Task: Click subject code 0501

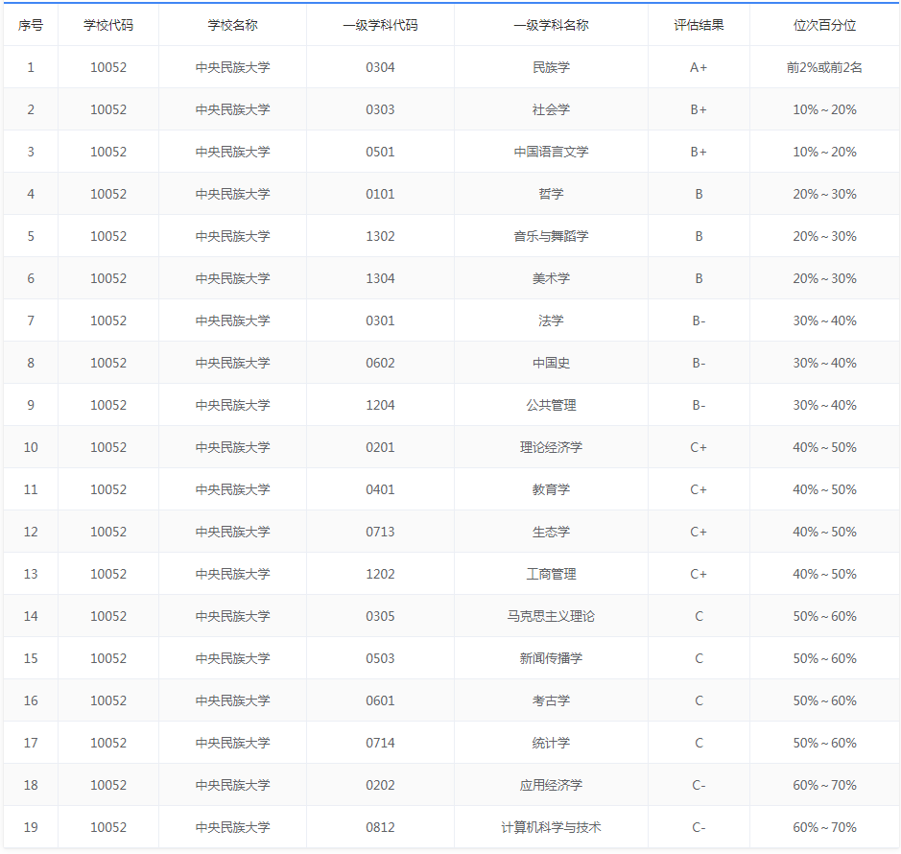Action: coord(380,152)
